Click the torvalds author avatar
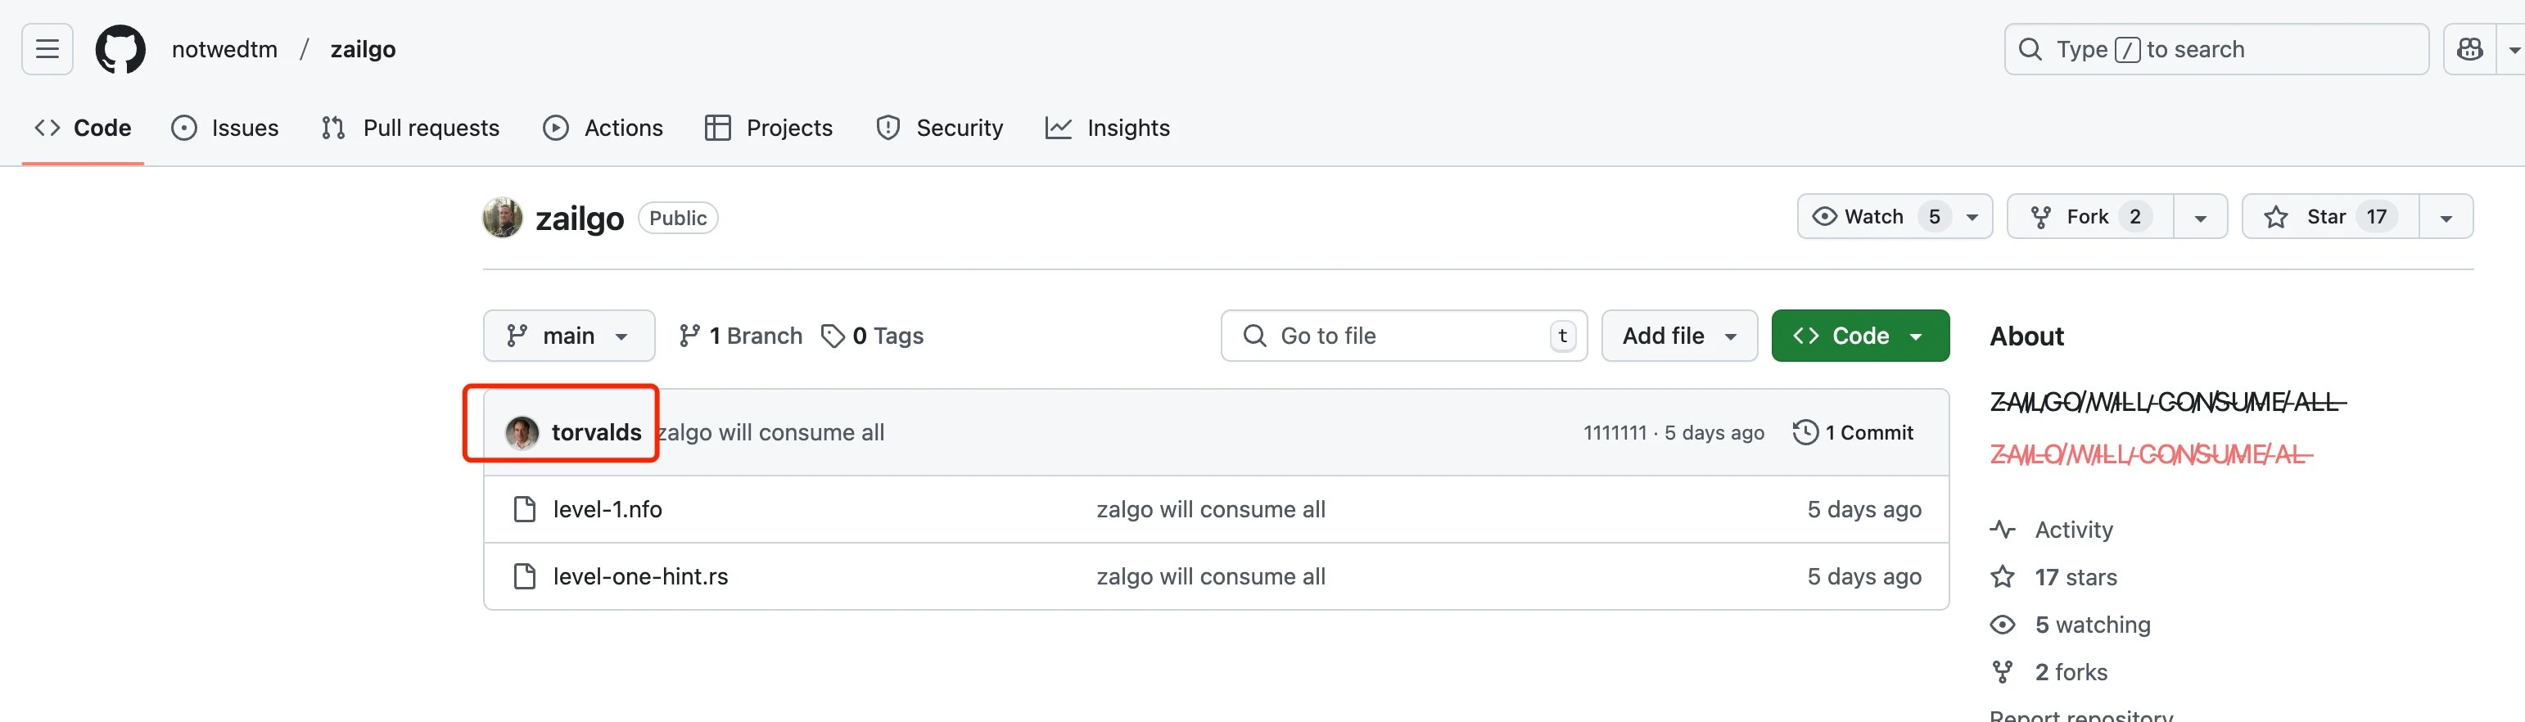2525x722 pixels. pyautogui.click(x=522, y=432)
